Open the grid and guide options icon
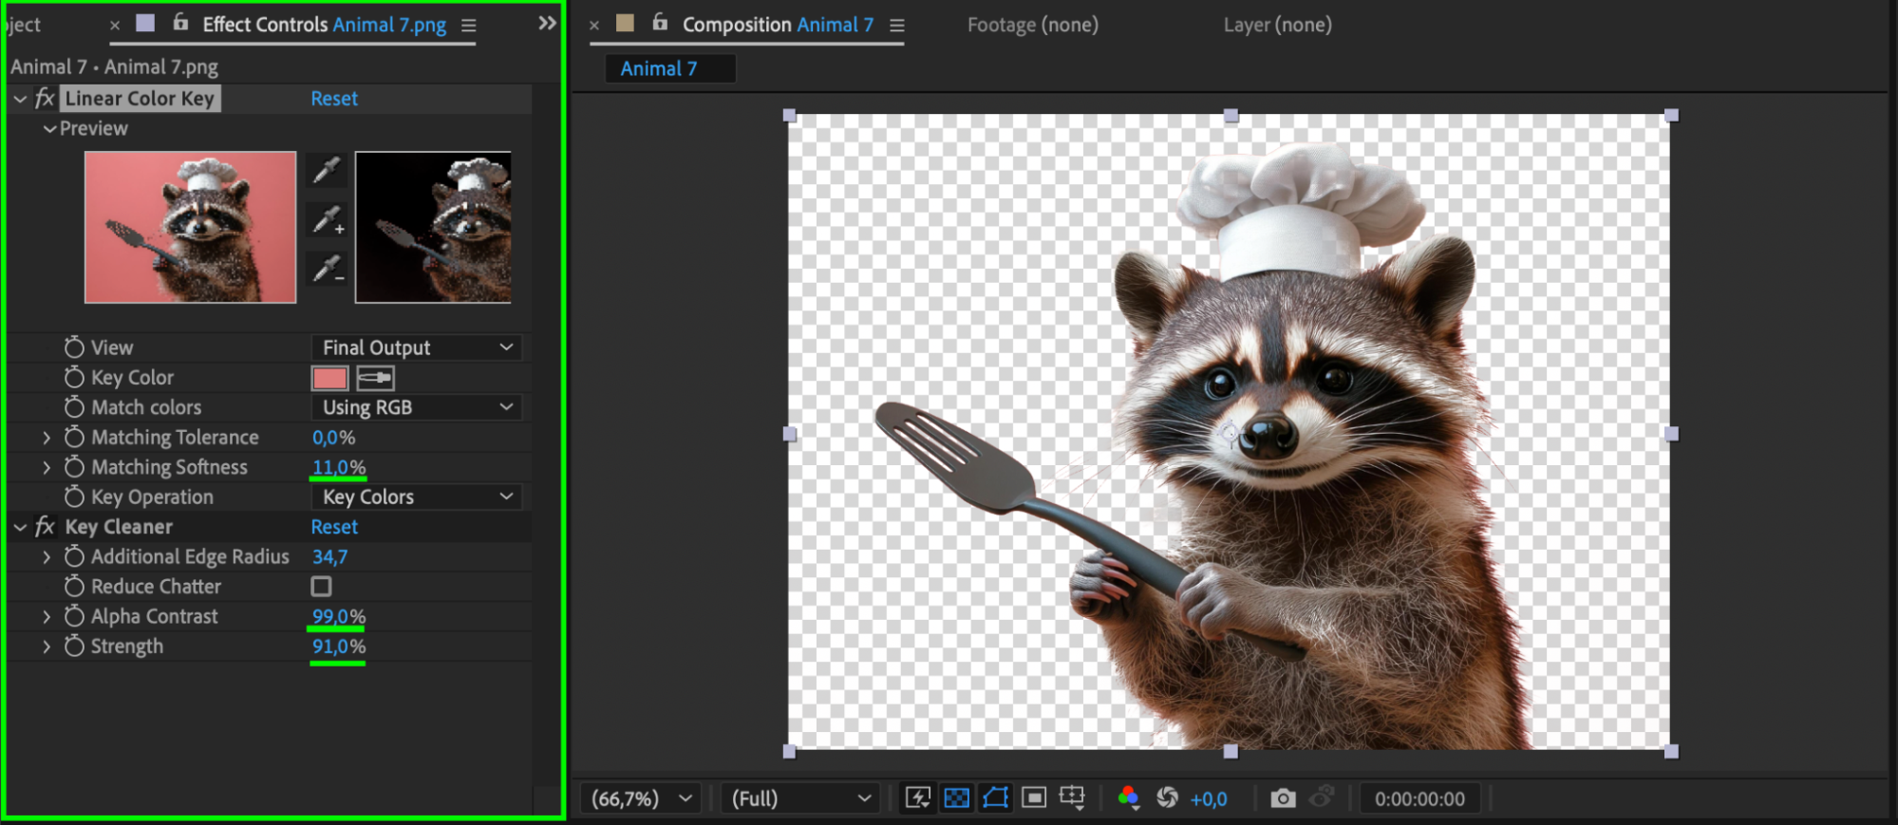Viewport: 1898px width, 825px height. coord(1072,798)
